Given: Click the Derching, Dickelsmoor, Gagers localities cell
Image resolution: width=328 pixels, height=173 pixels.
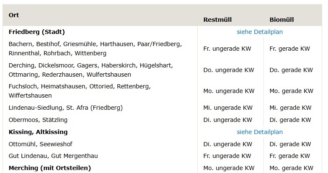Looking at the screenshot, I should coord(90,70).
